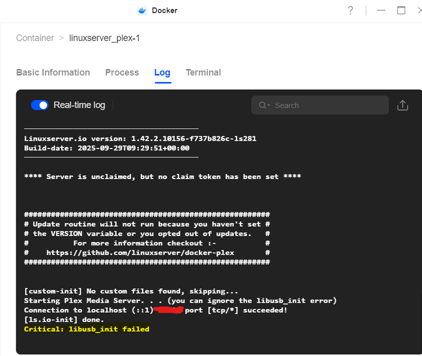Click linuxserver_plex-1 breadcrumb name

click(x=104, y=38)
